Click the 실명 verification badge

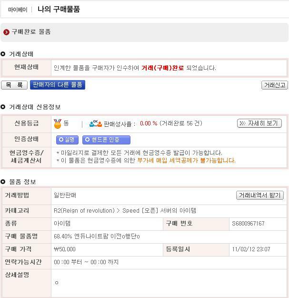tap(67, 140)
